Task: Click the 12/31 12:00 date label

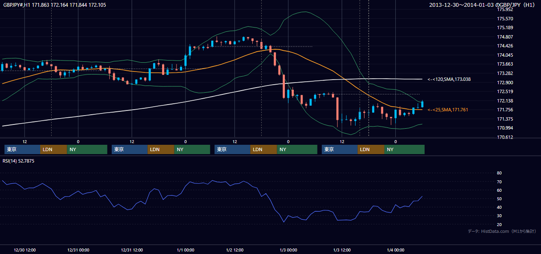Action: point(132,250)
